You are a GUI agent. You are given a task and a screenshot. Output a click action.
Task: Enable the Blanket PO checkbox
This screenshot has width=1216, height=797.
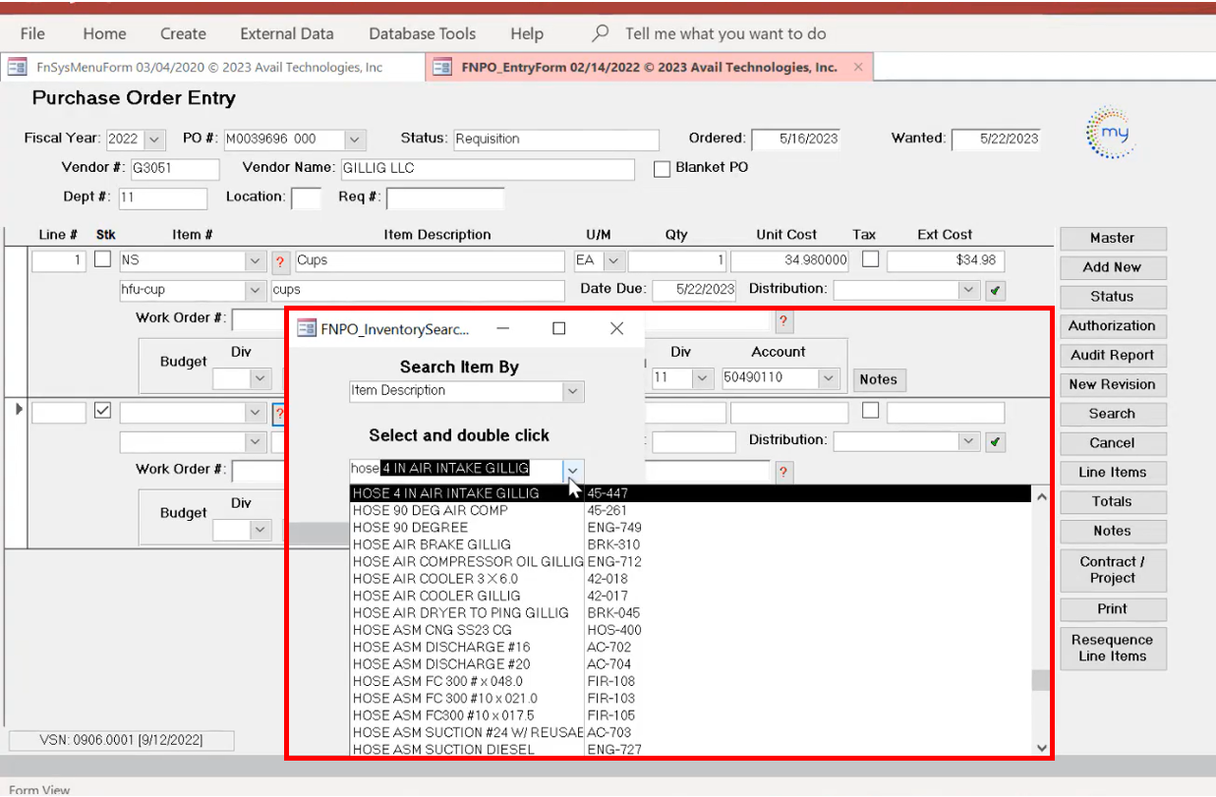point(662,169)
